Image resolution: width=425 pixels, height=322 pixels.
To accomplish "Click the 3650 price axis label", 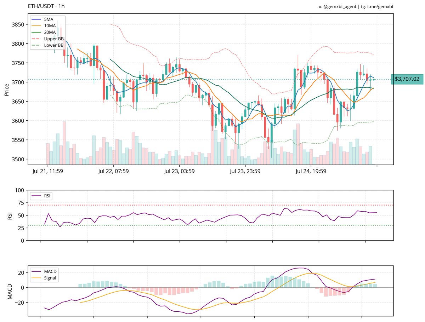I will click(x=18, y=102).
